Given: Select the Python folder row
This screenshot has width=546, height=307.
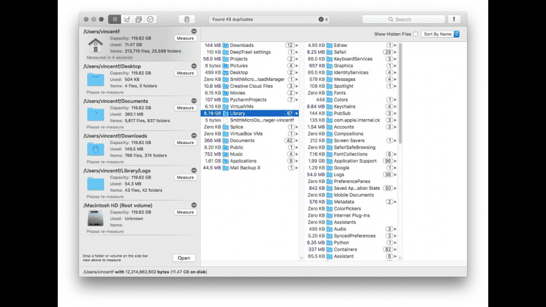Looking at the screenshot, I should 351,242.
